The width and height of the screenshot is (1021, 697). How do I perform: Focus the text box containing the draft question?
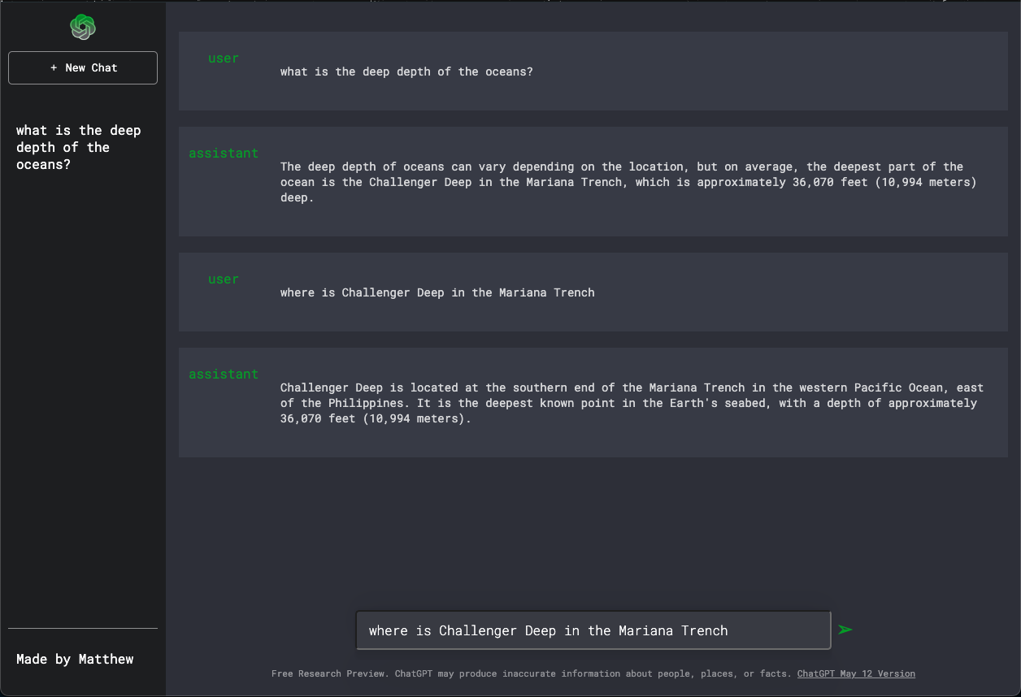(x=593, y=630)
